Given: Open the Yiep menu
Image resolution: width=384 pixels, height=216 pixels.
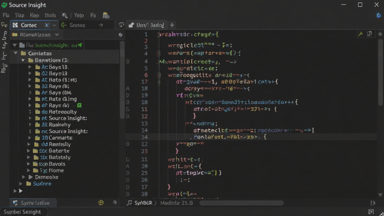Looking at the screenshot, I should [x=19, y=15].
